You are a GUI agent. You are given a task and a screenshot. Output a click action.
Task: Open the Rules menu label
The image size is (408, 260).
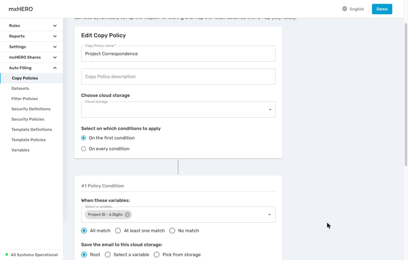(x=15, y=26)
